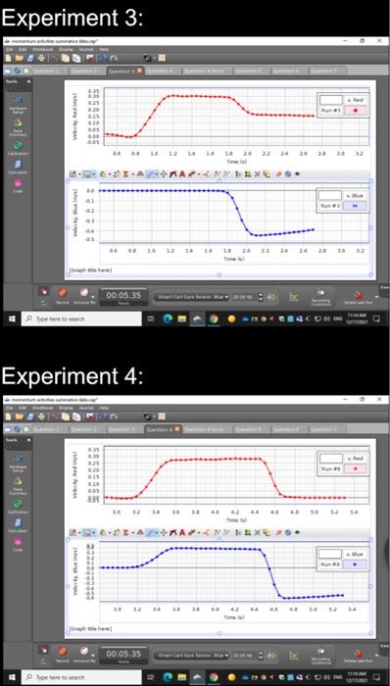
Task: Click sample rate stepper arrows in Experiment 3
Action: tap(261, 297)
